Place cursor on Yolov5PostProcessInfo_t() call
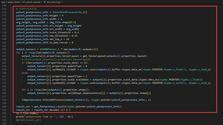The height and width of the screenshot is (125, 223). click(x=69, y=12)
